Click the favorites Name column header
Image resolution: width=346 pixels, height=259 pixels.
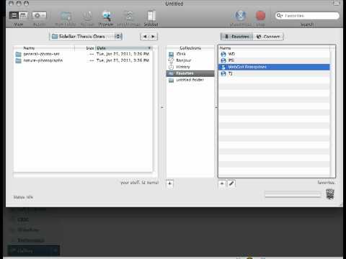275,48
